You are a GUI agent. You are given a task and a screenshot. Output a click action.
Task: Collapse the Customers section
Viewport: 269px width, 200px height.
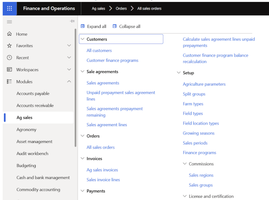(82, 39)
